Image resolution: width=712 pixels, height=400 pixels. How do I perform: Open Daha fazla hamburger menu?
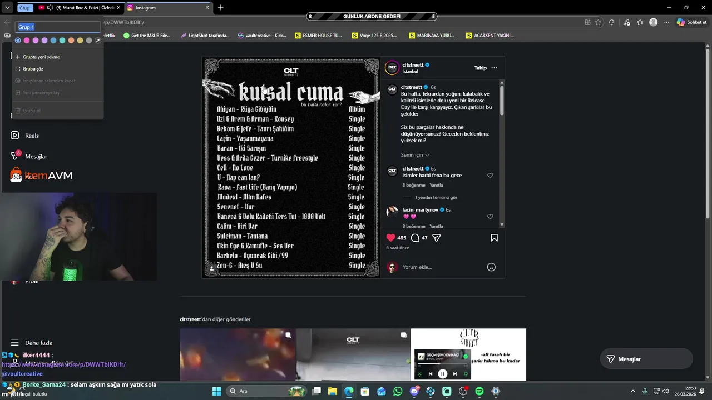(32, 343)
